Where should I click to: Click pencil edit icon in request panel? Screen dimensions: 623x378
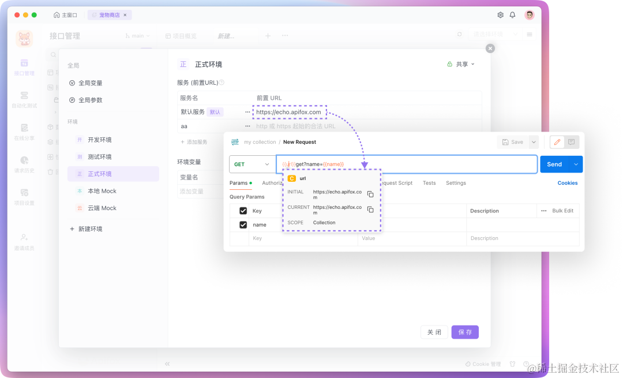(557, 142)
